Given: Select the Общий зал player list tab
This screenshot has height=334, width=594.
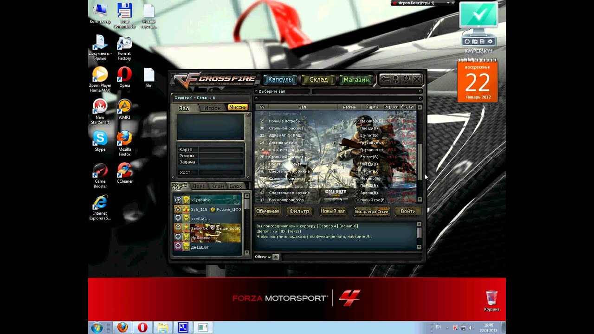Looking at the screenshot, I should click(180, 186).
